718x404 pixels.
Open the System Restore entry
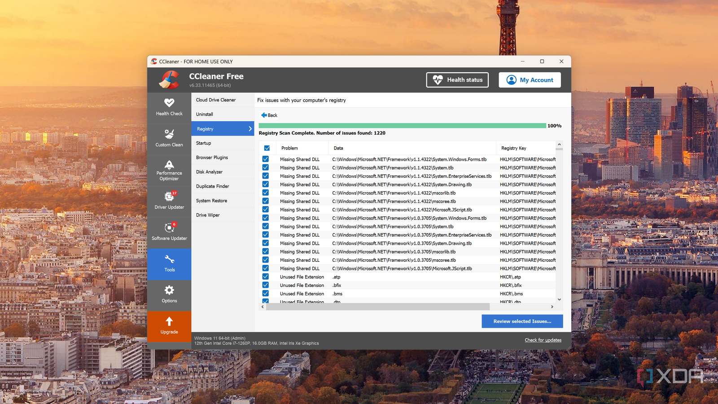pyautogui.click(x=223, y=201)
